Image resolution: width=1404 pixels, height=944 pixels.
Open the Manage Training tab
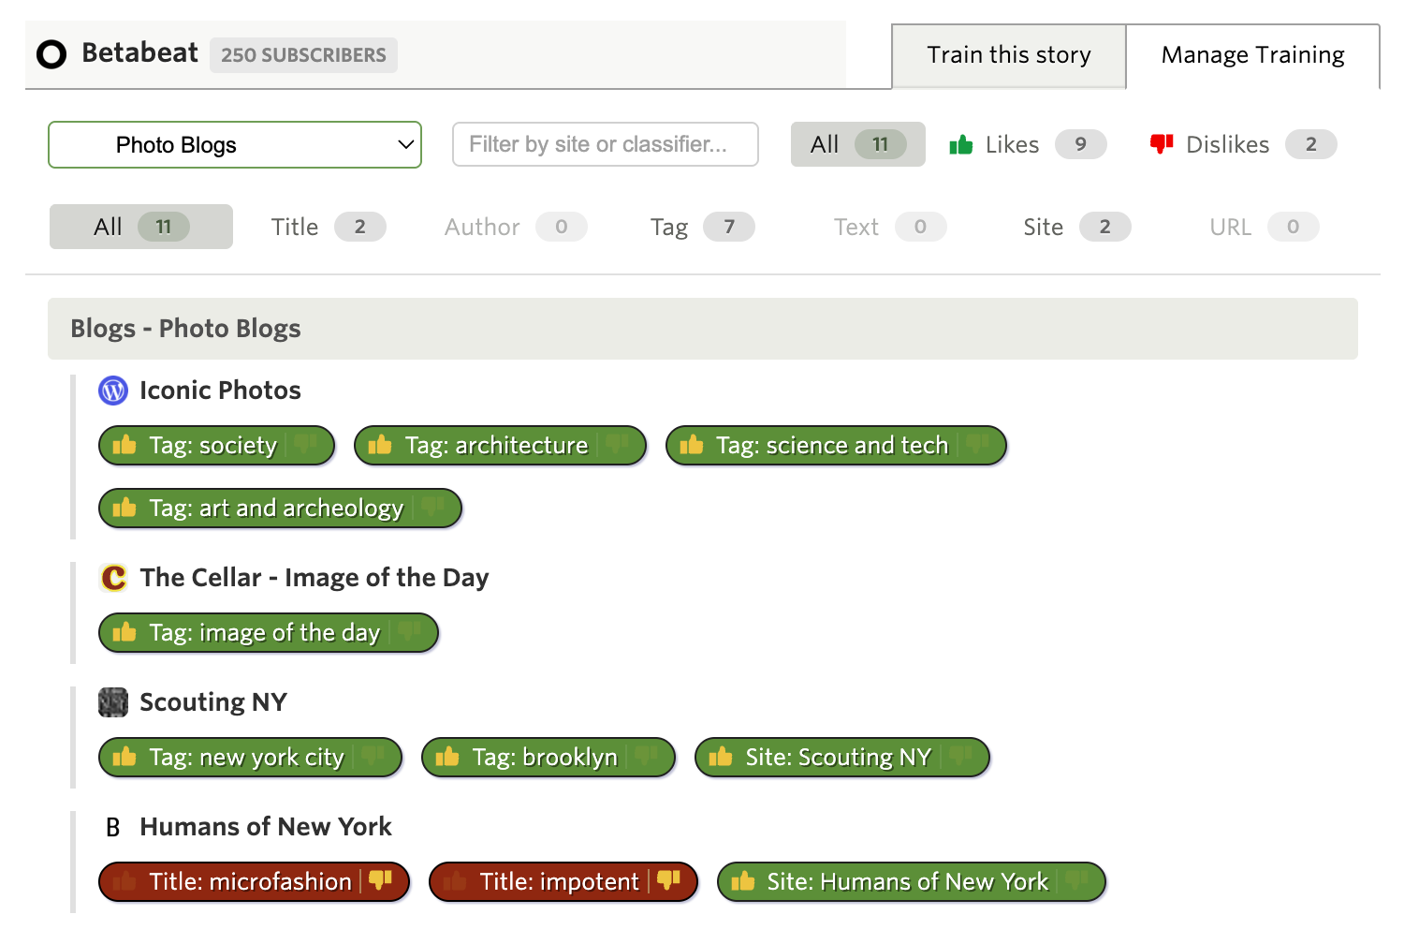(x=1251, y=55)
